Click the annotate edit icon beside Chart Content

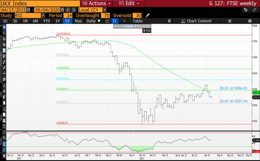tap(230, 21)
